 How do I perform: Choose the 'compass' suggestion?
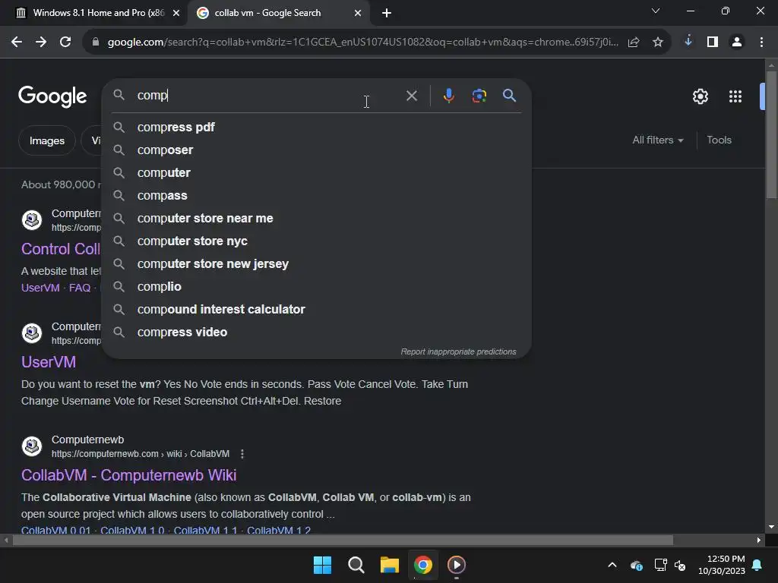(x=317, y=196)
